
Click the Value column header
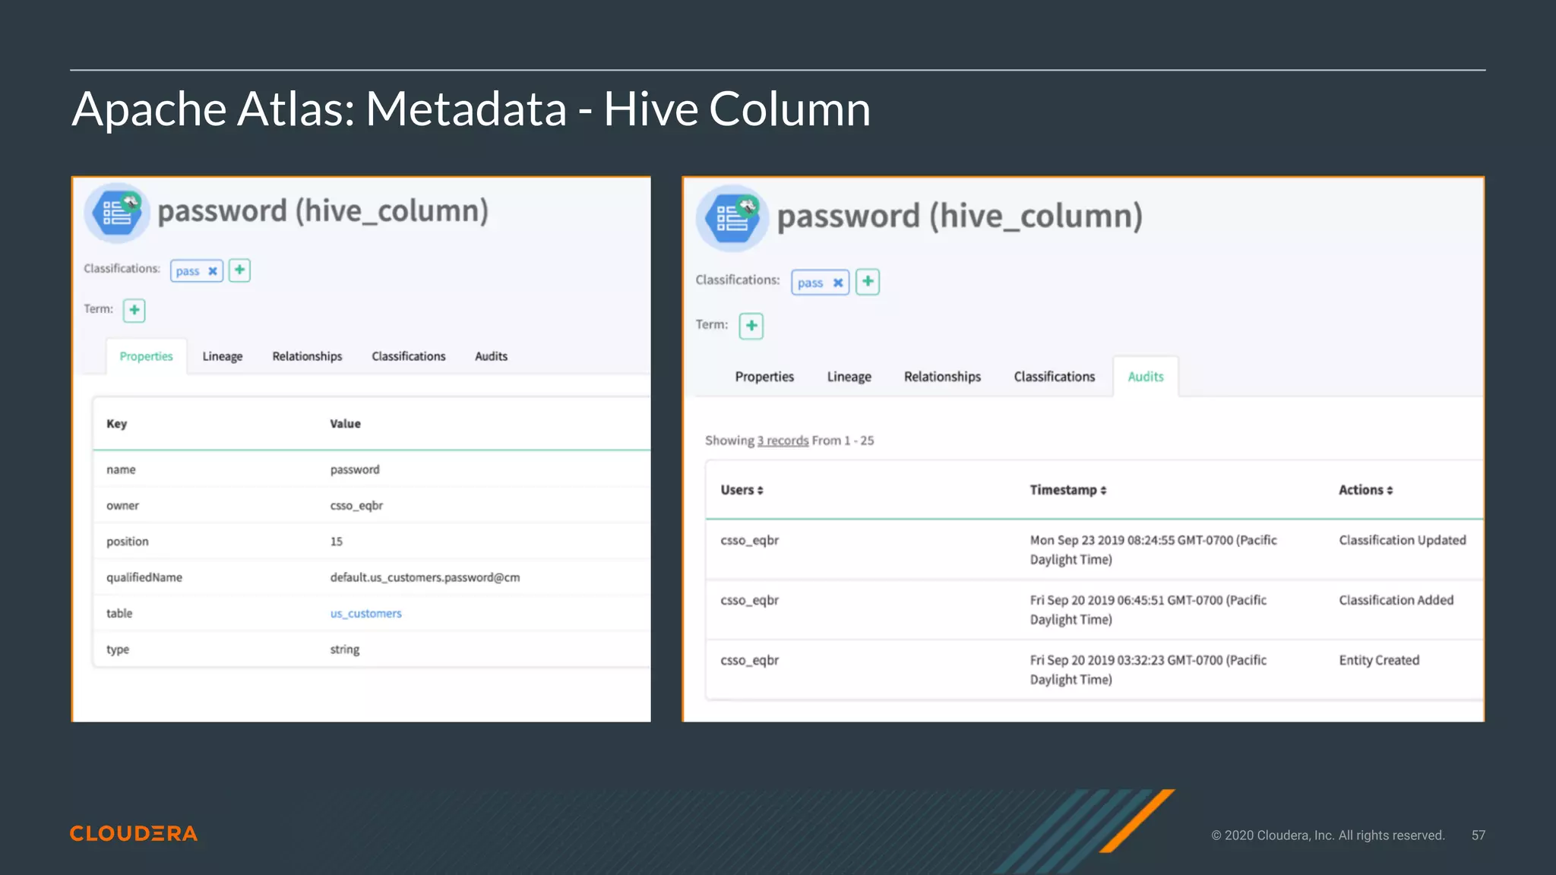[x=345, y=424]
